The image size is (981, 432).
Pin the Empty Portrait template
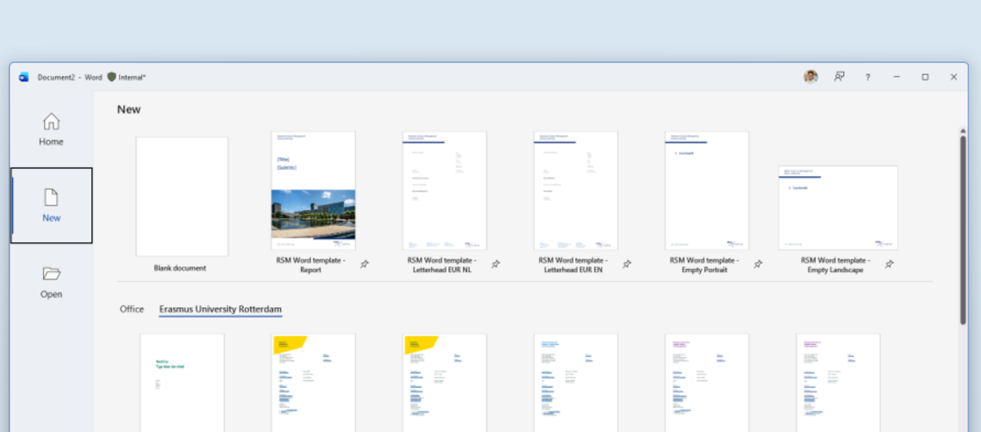(759, 265)
